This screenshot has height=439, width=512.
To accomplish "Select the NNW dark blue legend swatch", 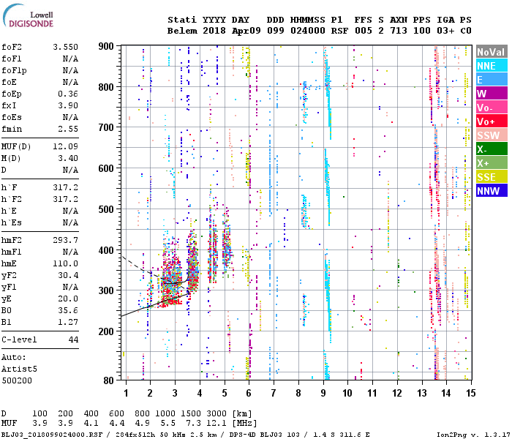I will pos(492,191).
